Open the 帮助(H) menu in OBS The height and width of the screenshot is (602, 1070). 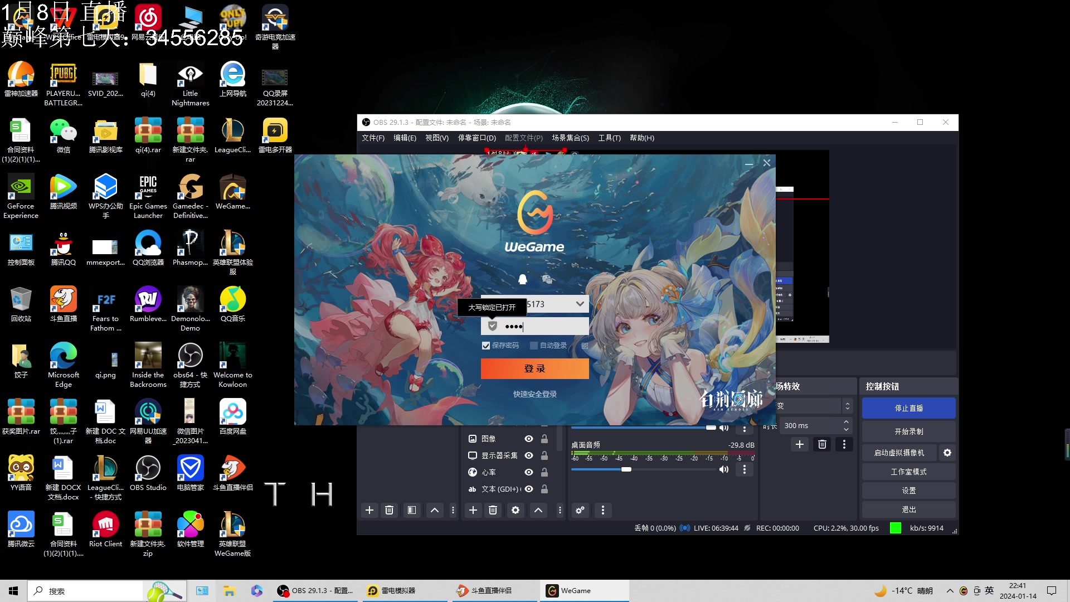642,138
